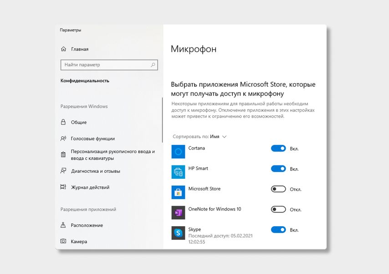Enable microphone for Microsoft Store

coord(278,189)
